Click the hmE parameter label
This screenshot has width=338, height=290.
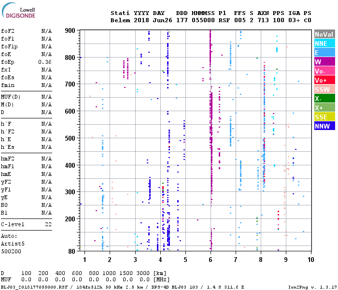[6, 174]
